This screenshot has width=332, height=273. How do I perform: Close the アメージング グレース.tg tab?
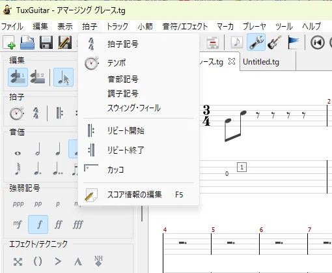click(232, 62)
